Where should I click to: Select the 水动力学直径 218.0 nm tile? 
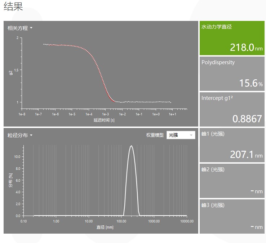point(232,38)
